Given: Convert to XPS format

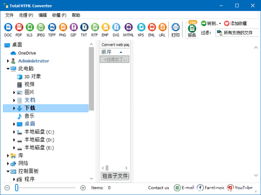Looking at the screenshot, I should pyautogui.click(x=141, y=30).
